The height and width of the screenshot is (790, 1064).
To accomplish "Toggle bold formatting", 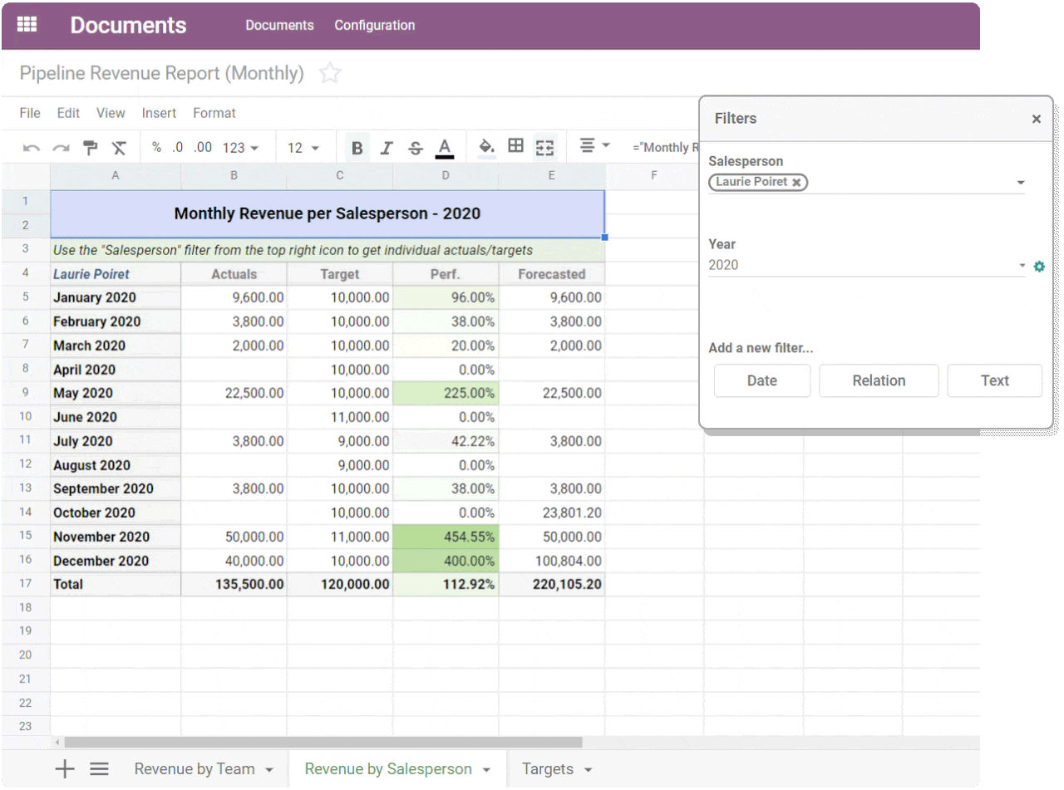I will coord(357,148).
